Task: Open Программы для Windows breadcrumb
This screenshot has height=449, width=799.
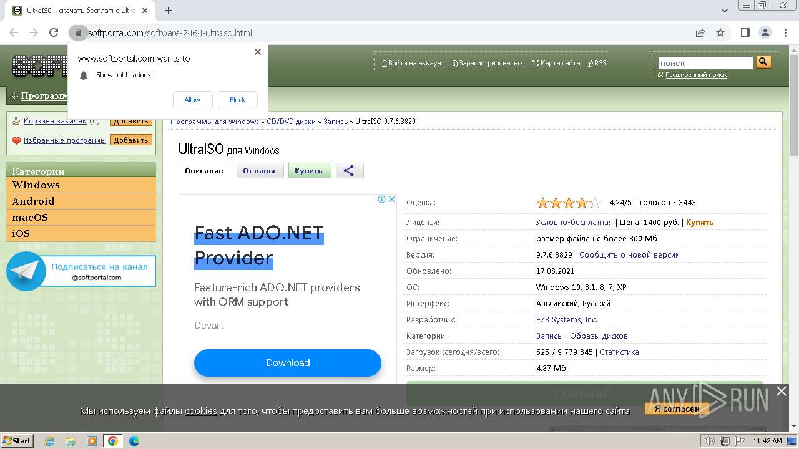Action: (x=215, y=122)
